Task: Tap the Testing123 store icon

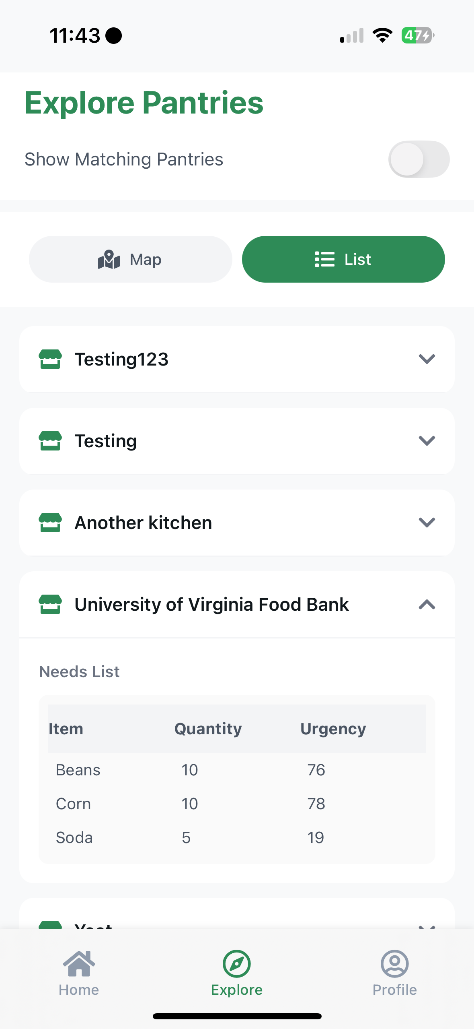Action: point(50,359)
